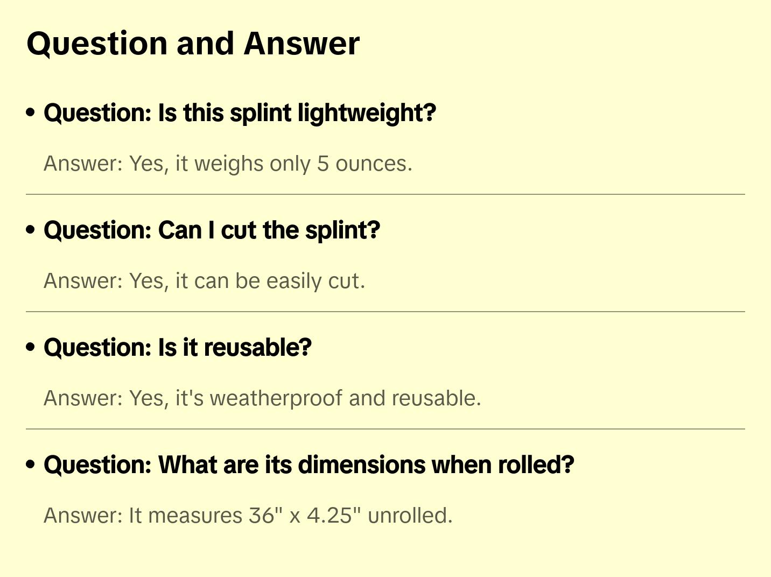Select the "Is it reusable?" question
This screenshot has height=577, width=771.
(177, 348)
